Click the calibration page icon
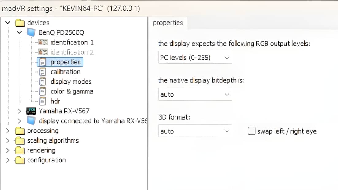Image resolution: width=338 pixels, height=190 pixels. click(x=43, y=72)
